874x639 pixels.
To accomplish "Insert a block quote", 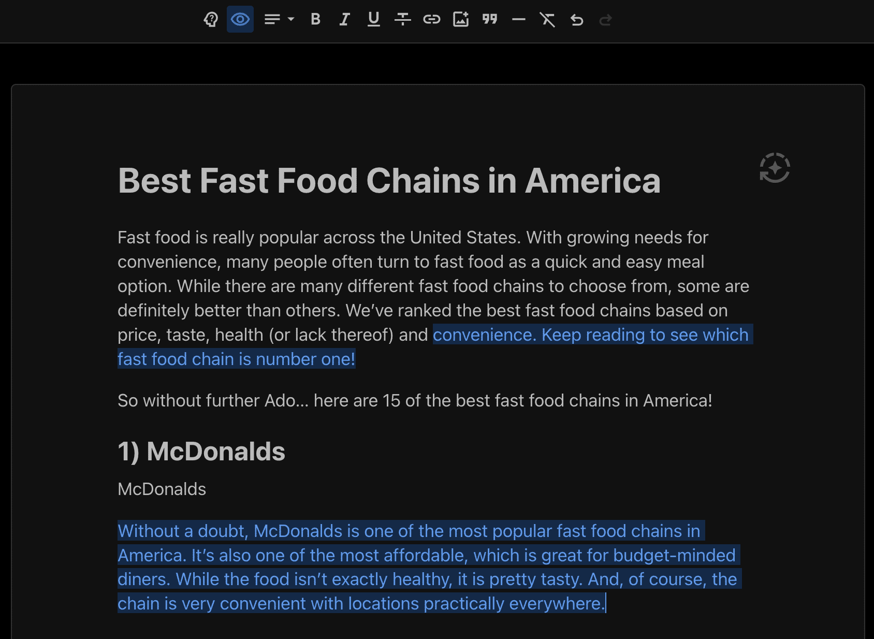I will pyautogui.click(x=489, y=20).
